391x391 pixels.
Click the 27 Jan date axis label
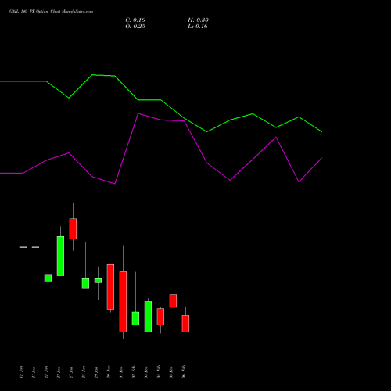[x=71, y=372]
